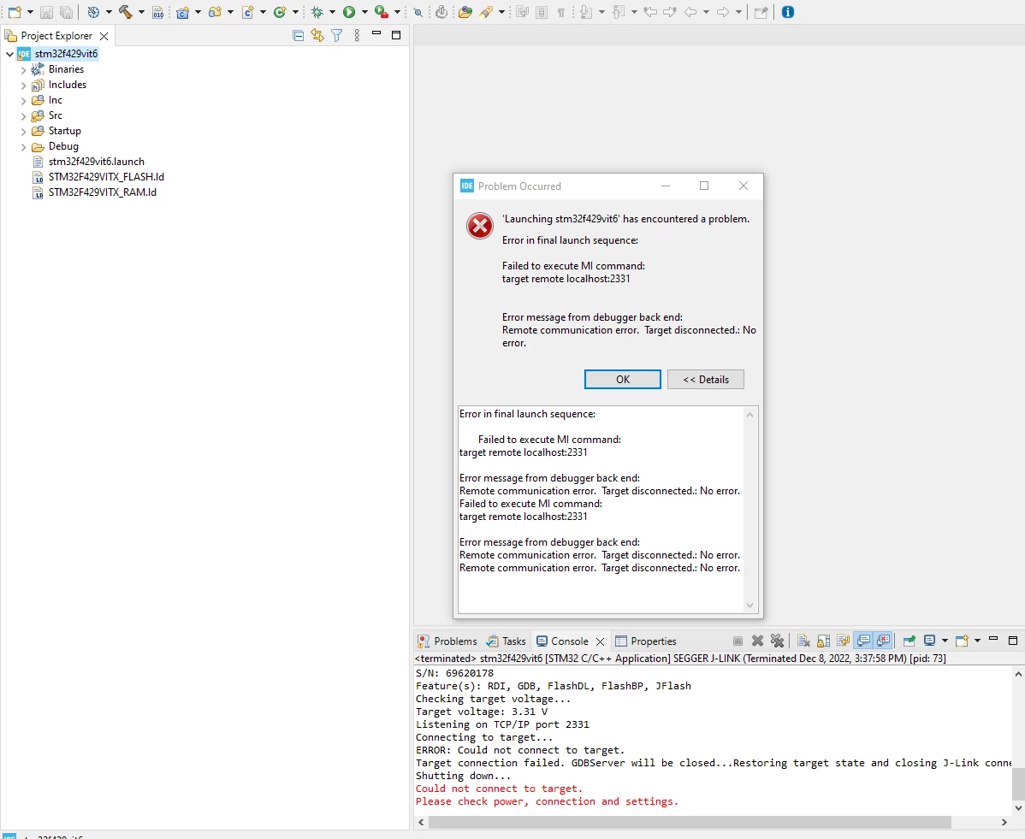Click the Save All icon
Image resolution: width=1025 pixels, height=839 pixels.
[66, 12]
